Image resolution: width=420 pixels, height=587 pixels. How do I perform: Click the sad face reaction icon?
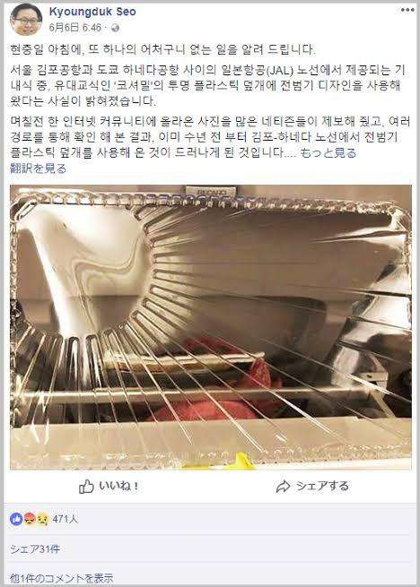(x=42, y=519)
